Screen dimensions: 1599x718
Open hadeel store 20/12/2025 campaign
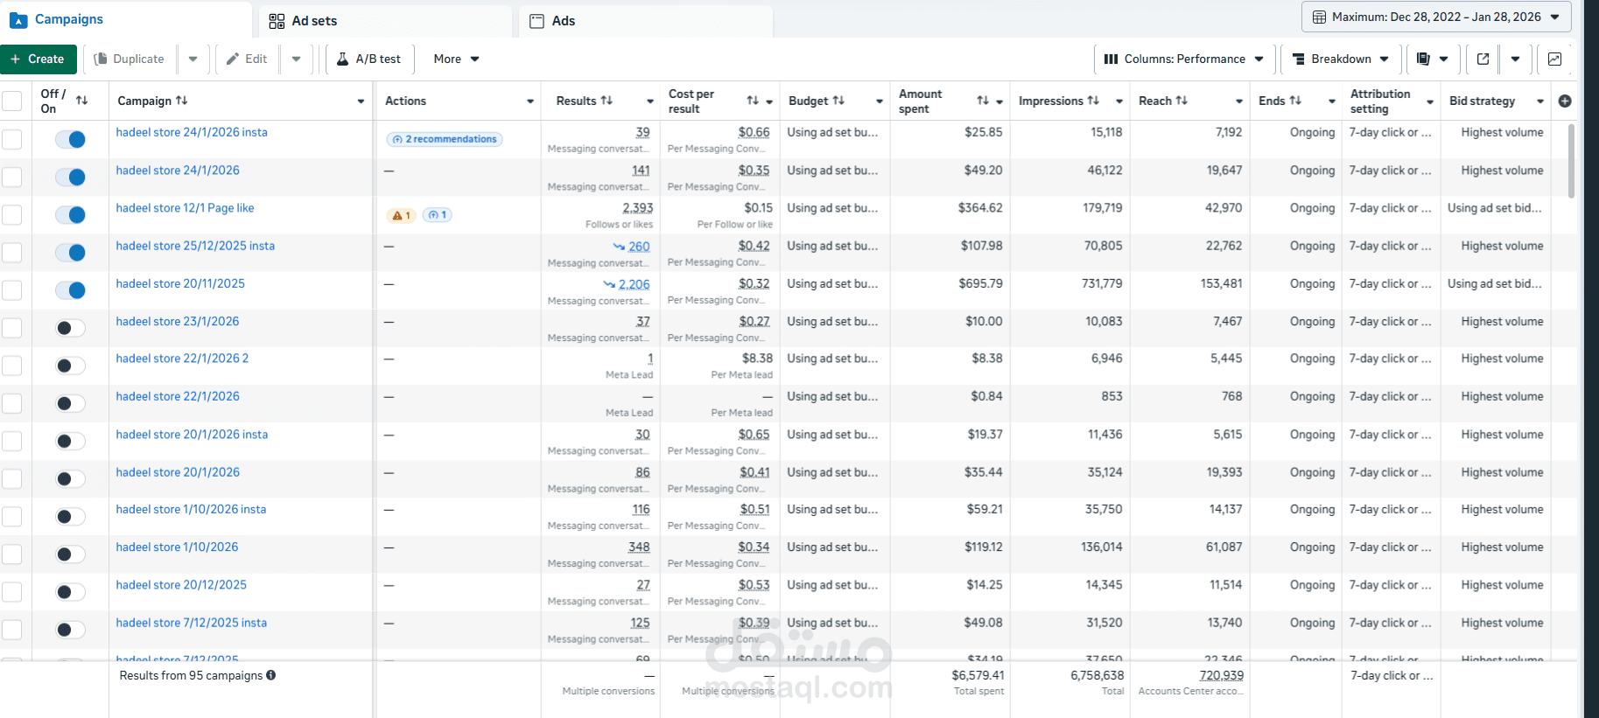[x=181, y=584]
